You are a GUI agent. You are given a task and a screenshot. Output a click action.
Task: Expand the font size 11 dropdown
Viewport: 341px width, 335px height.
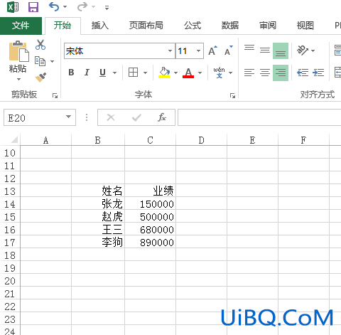tap(198, 51)
